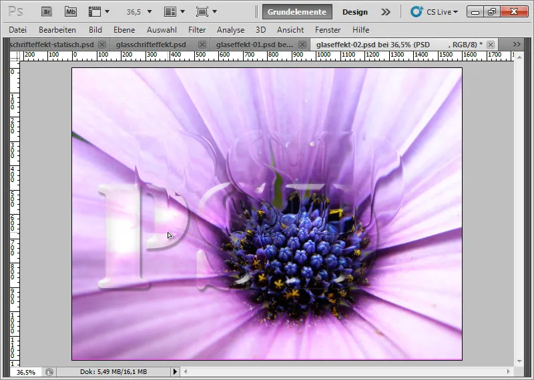The width and height of the screenshot is (534, 380).
Task: Open the Auswahl menu
Action: pyautogui.click(x=162, y=30)
